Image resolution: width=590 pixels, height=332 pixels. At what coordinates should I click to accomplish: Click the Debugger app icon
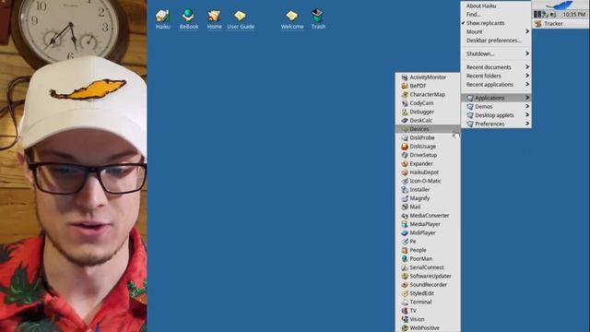tap(405, 112)
